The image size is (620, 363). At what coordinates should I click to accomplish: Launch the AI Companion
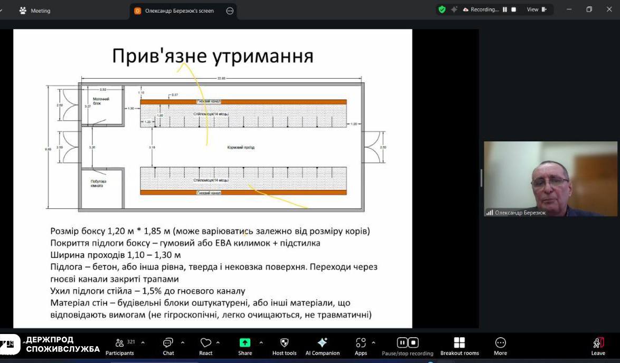(322, 346)
